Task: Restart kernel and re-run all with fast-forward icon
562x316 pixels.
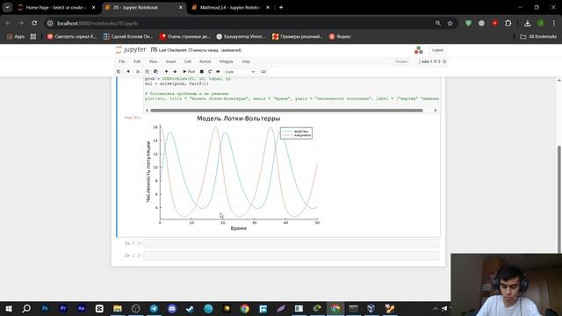Action: coord(218,72)
